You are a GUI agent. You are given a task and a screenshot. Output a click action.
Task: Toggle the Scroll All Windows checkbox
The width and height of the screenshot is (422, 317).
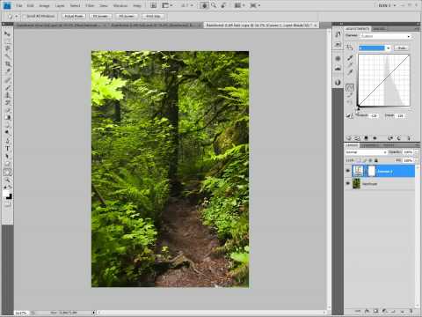(25, 17)
